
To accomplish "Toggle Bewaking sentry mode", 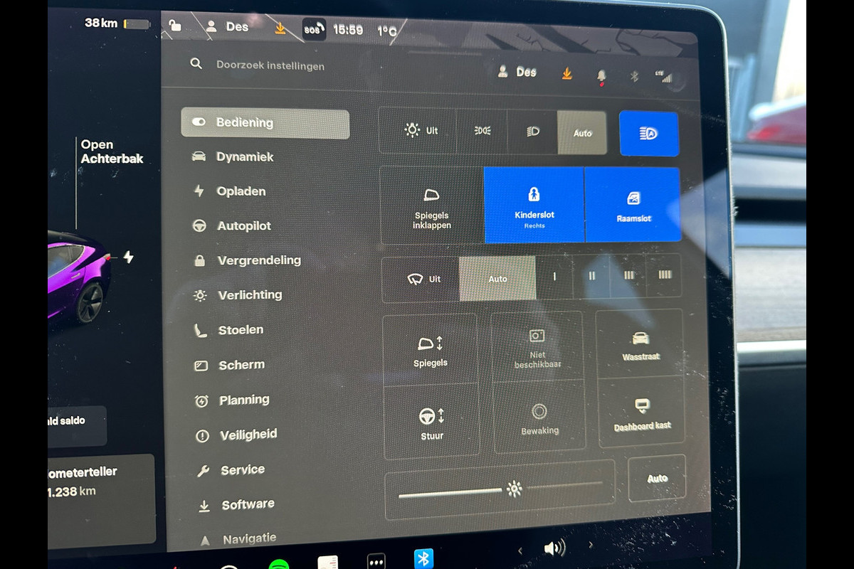I will (x=539, y=418).
